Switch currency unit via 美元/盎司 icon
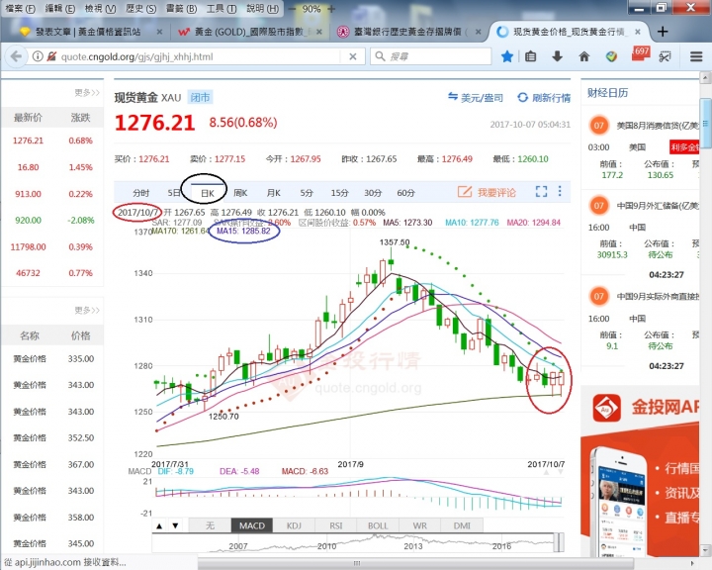Screen dimensions: 712x570 pyautogui.click(x=453, y=96)
